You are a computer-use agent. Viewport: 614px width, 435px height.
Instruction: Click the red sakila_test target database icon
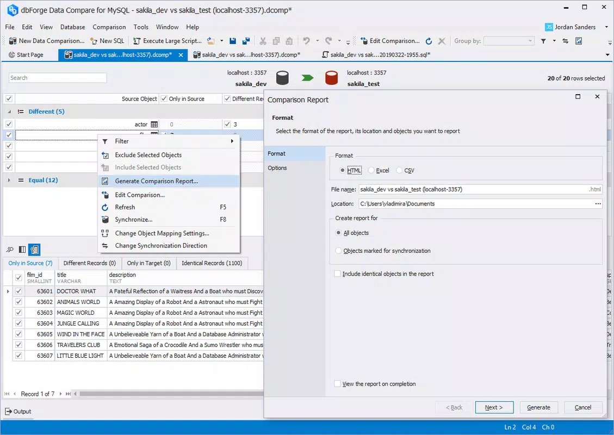coord(332,78)
